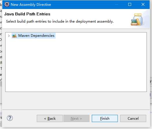Click the Eclipse icon in the title bar
This screenshot has width=152, height=129.
click(x=7, y=4)
